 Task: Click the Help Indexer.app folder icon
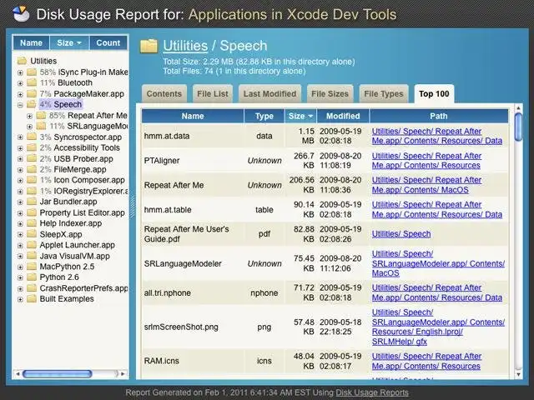[32, 223]
